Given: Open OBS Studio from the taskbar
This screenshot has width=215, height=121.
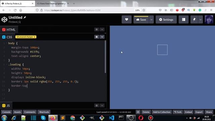Looking at the screenshot, I should click(131, 118).
